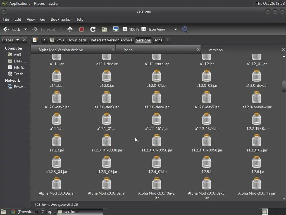The width and height of the screenshot is (286, 215).
Task: Select the a1.2.0_01.jar file icon
Action: tap(157, 76)
